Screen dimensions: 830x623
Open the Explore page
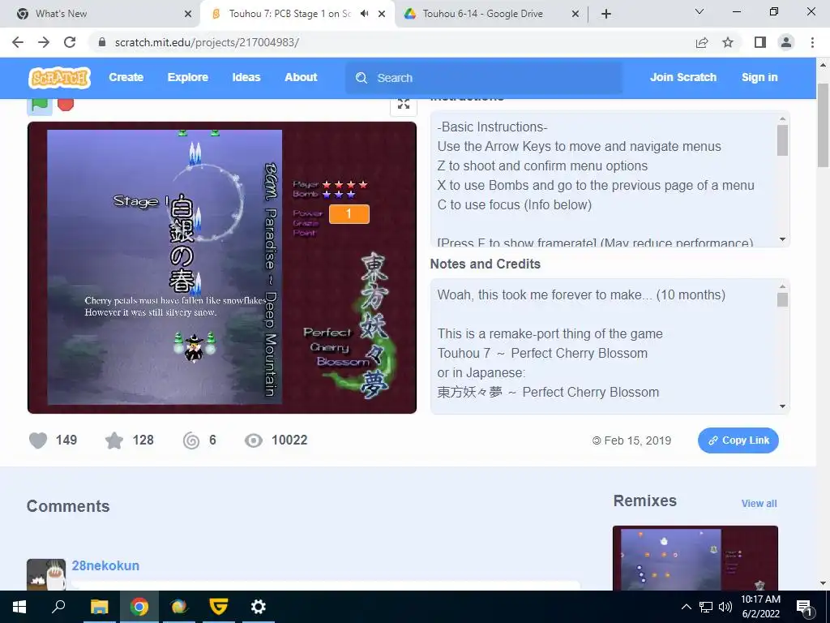(188, 77)
